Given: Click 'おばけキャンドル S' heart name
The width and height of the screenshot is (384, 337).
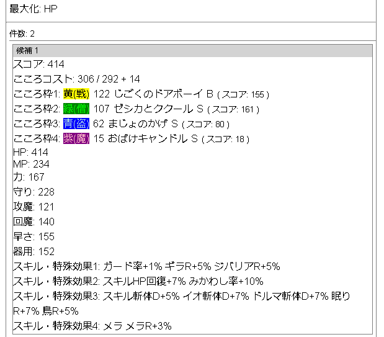Looking at the screenshot, I should [153, 139].
